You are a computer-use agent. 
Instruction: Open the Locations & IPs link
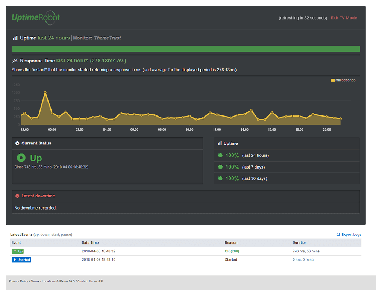pyautogui.click(x=53, y=281)
